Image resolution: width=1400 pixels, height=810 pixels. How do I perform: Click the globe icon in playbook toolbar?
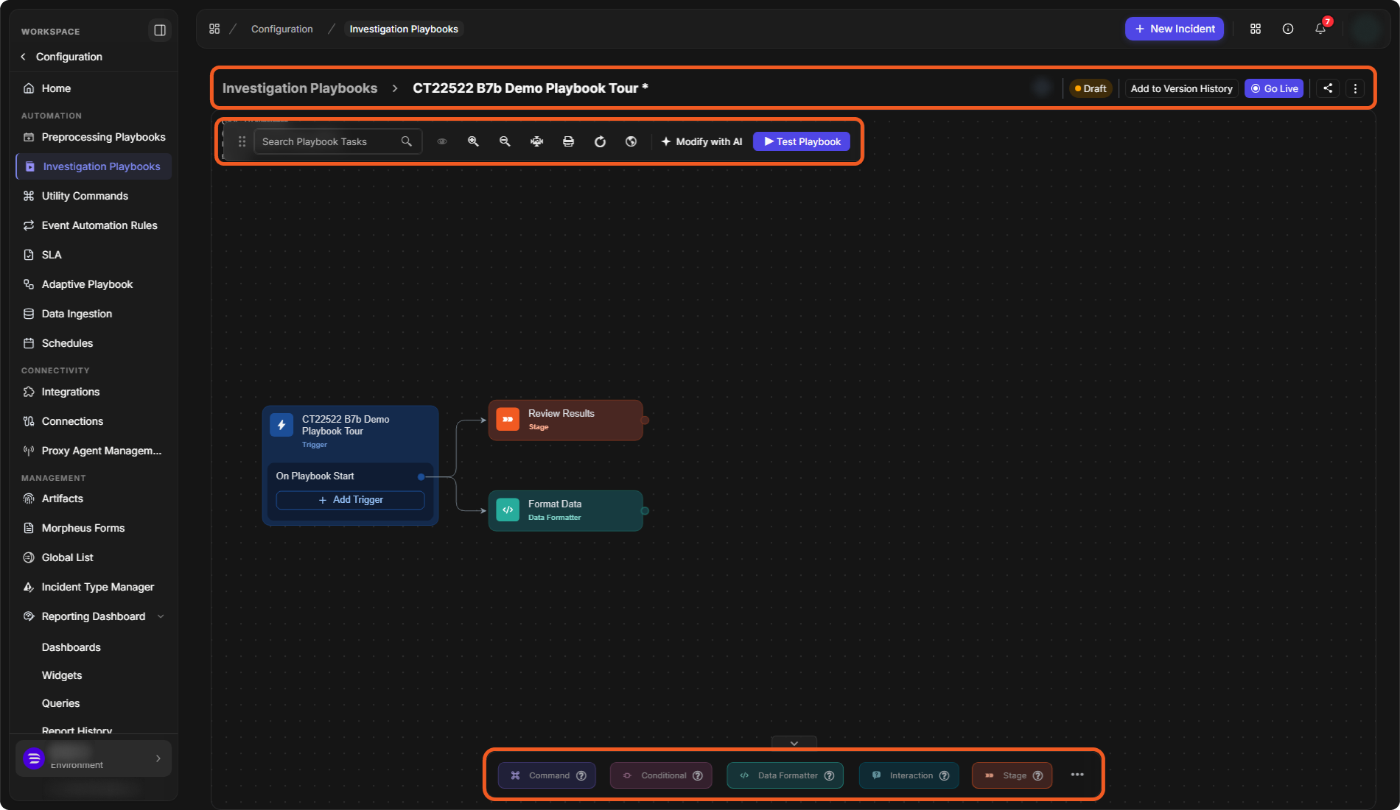pos(631,141)
